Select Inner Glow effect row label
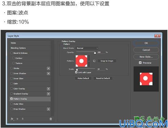Screen dimensions: 168x128 coord(18,79)
